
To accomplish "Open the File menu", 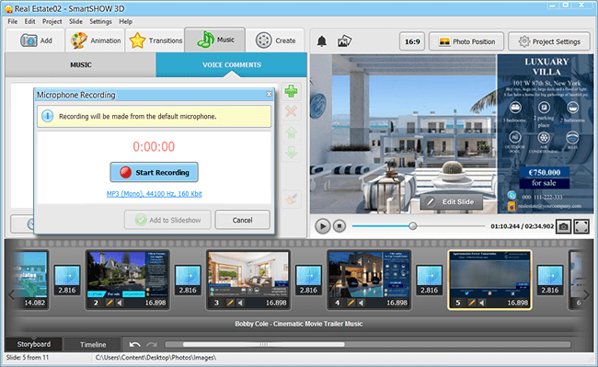I will (12, 21).
